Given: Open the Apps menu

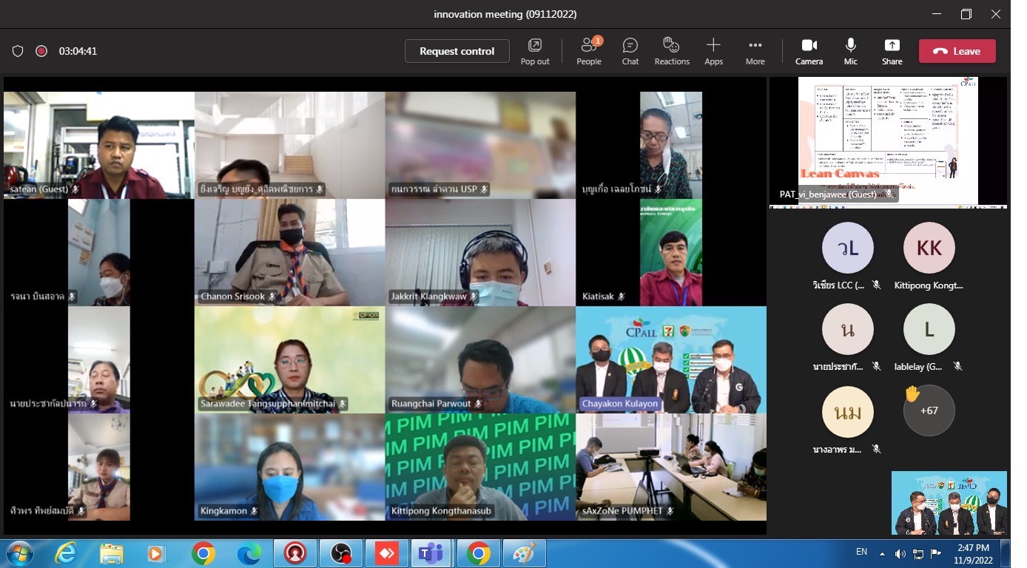Looking at the screenshot, I should point(713,51).
